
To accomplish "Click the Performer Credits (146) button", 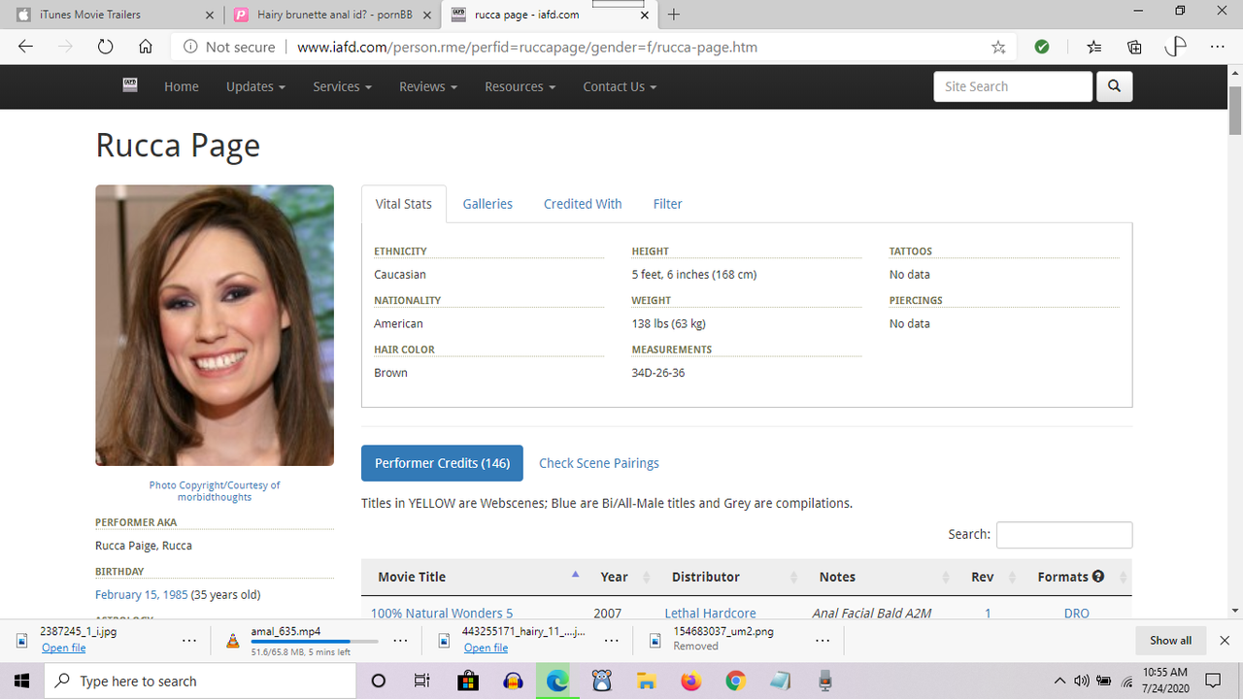I will click(442, 463).
